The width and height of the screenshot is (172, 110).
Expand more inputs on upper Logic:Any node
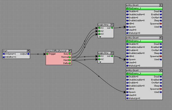[x=100, y=37]
